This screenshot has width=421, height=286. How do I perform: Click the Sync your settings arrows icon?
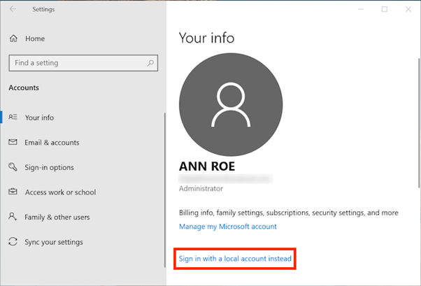[x=13, y=242]
